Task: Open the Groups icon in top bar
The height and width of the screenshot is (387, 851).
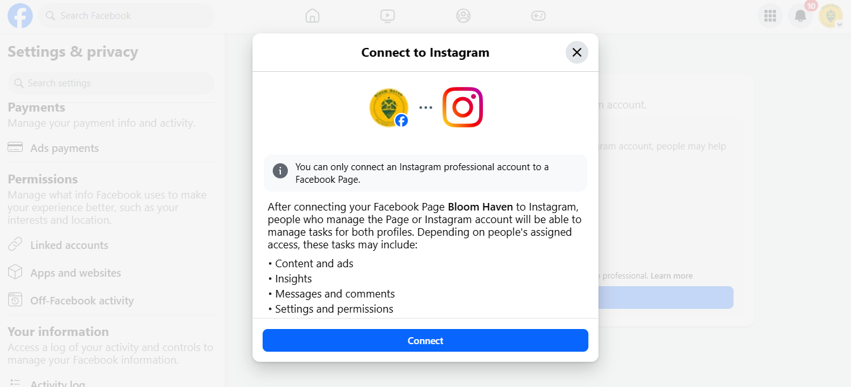Action: click(463, 16)
